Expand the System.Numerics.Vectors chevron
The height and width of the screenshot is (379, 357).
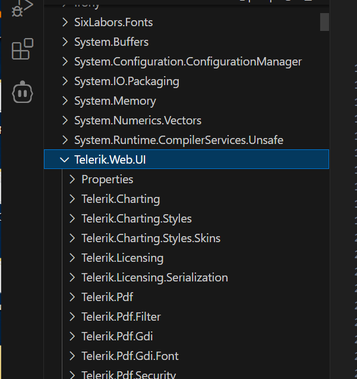(65, 120)
